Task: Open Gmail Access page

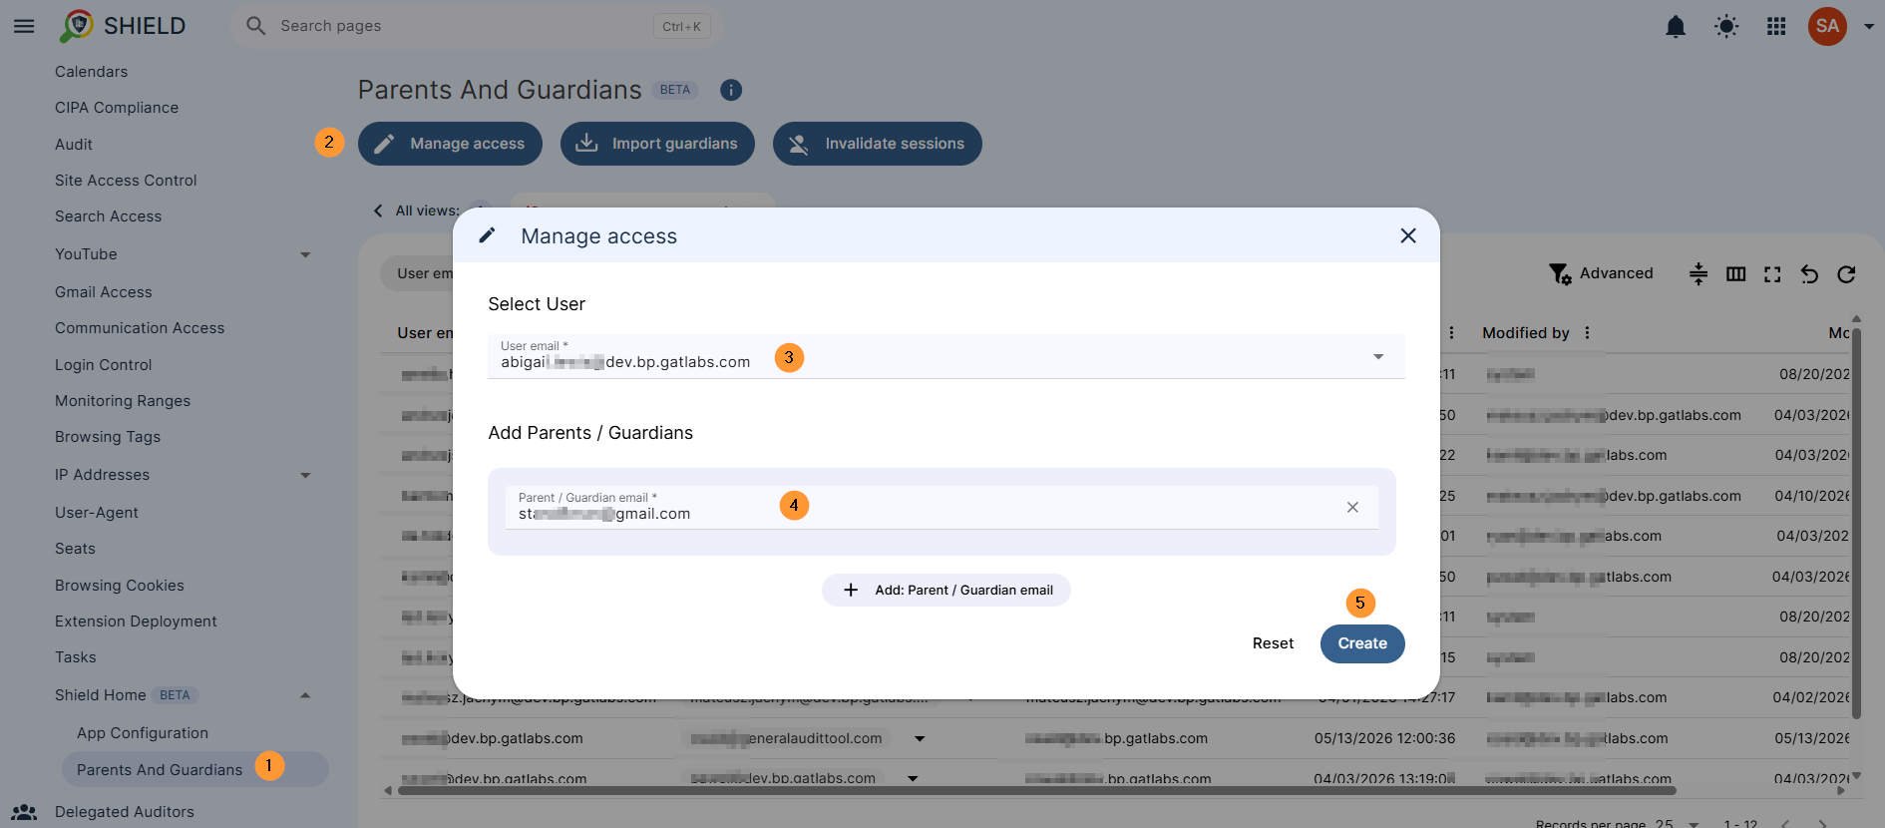Action: click(x=104, y=292)
